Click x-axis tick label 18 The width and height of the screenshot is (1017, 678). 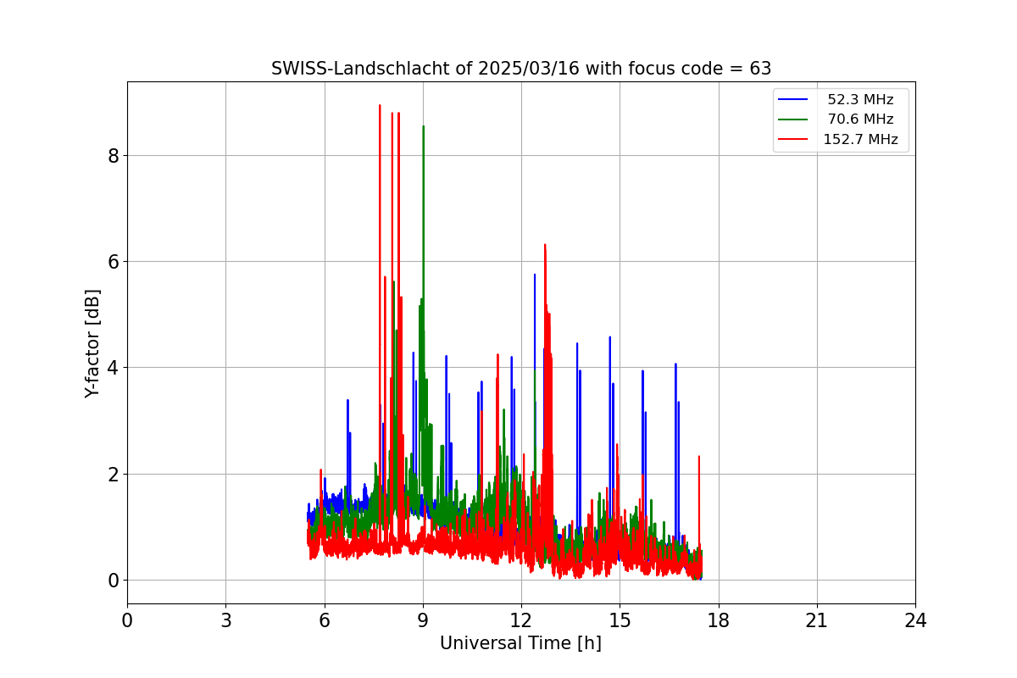718,620
